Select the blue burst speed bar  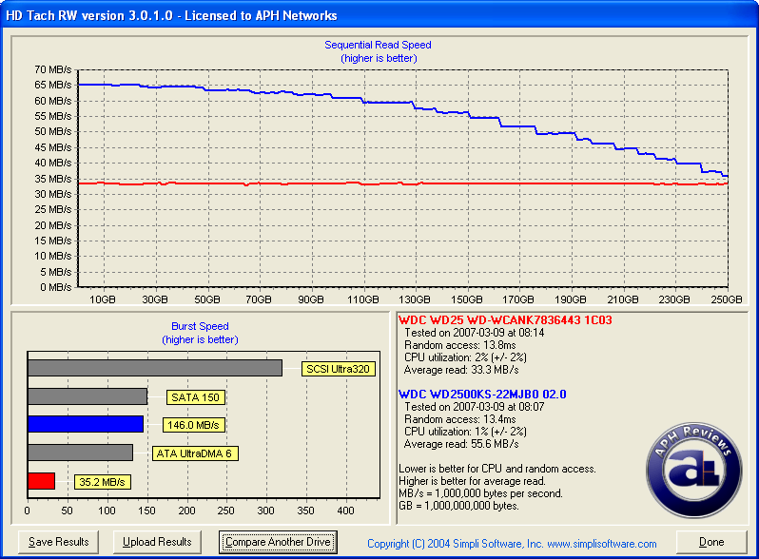point(86,424)
